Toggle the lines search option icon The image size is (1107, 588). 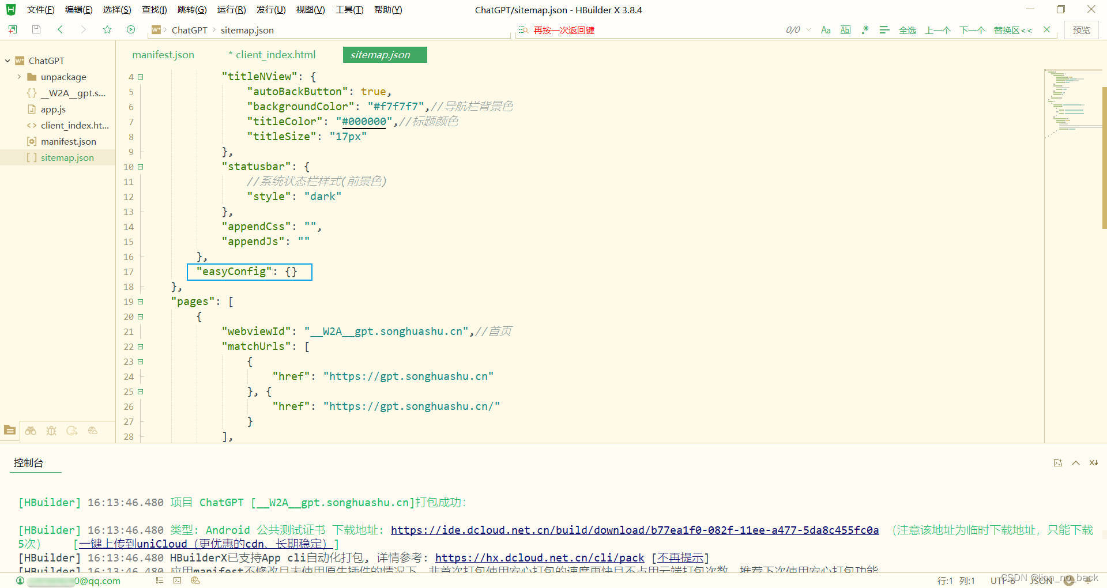884,30
